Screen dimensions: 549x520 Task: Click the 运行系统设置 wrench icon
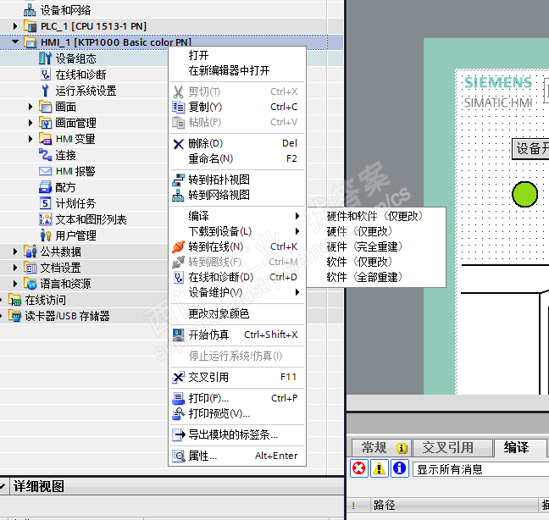point(45,91)
